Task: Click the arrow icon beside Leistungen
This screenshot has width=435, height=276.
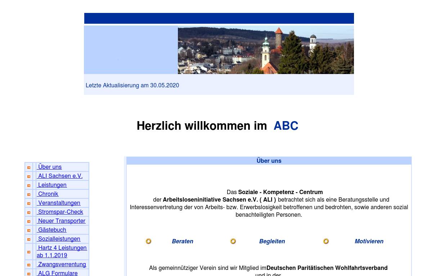Action: pos(29,185)
